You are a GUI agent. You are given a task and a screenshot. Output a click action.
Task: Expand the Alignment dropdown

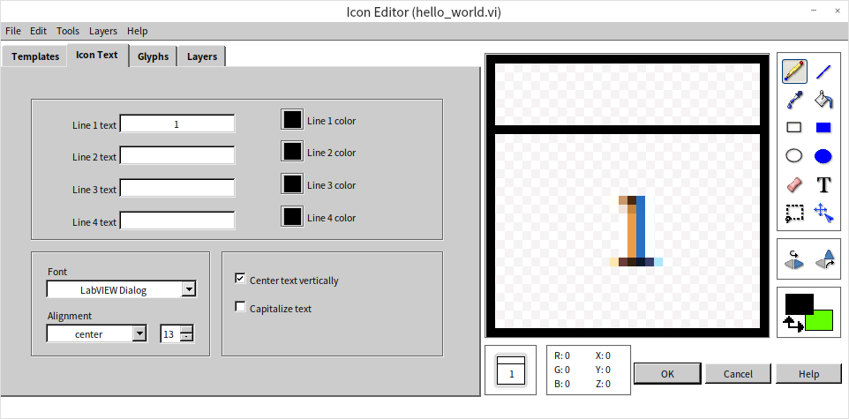[139, 333]
